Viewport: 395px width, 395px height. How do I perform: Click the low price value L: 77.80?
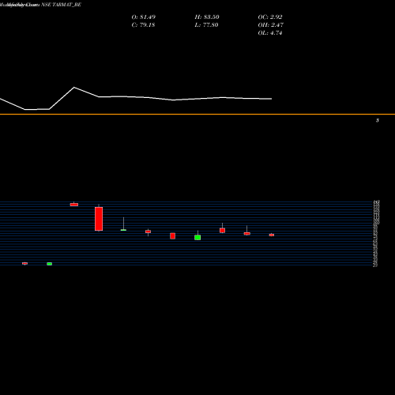[x=206, y=25]
